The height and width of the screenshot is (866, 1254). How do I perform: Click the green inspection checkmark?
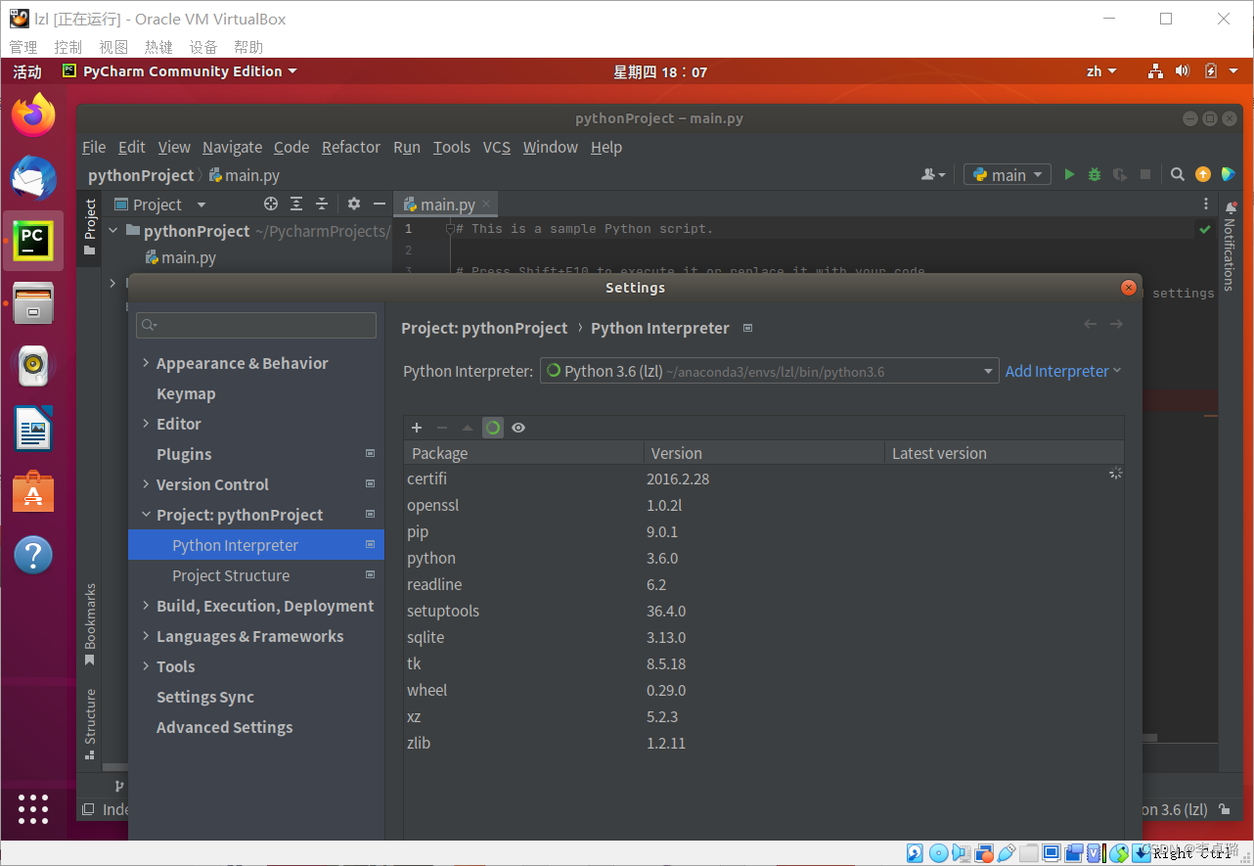(x=1204, y=229)
